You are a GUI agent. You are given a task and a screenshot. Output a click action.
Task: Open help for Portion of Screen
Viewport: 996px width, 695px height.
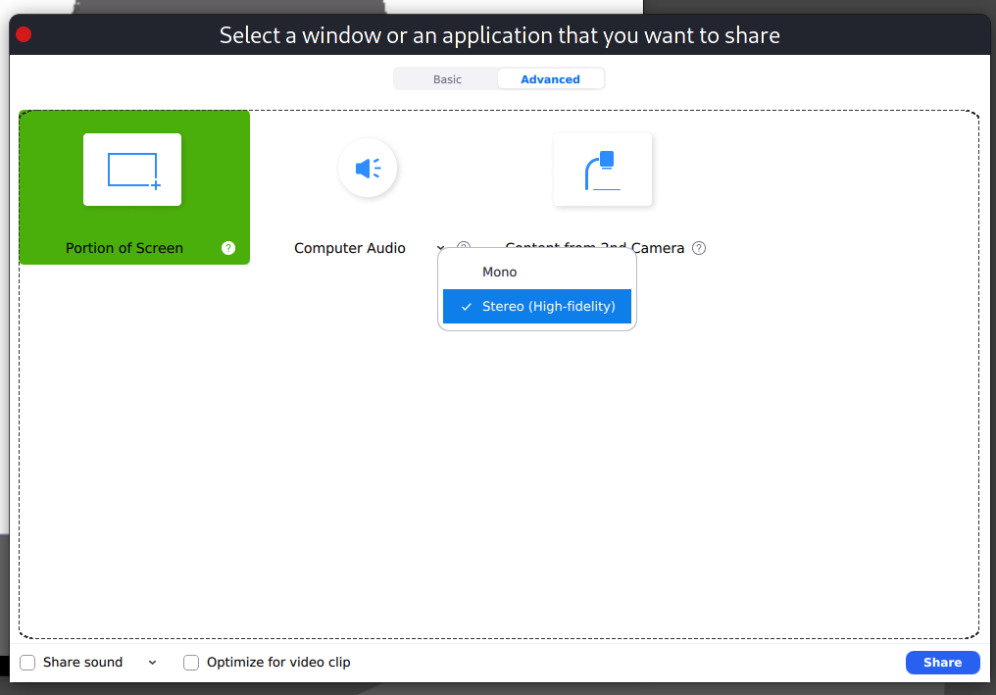[x=228, y=248]
